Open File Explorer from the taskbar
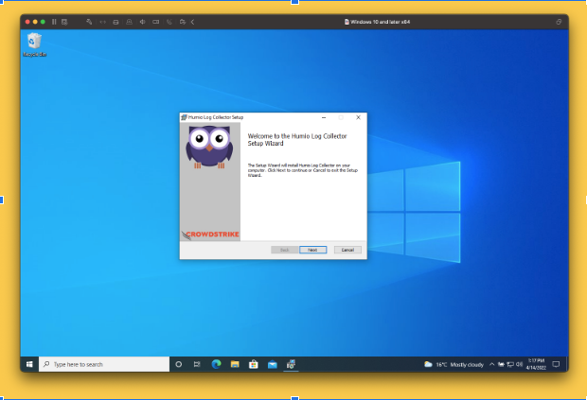 point(235,364)
